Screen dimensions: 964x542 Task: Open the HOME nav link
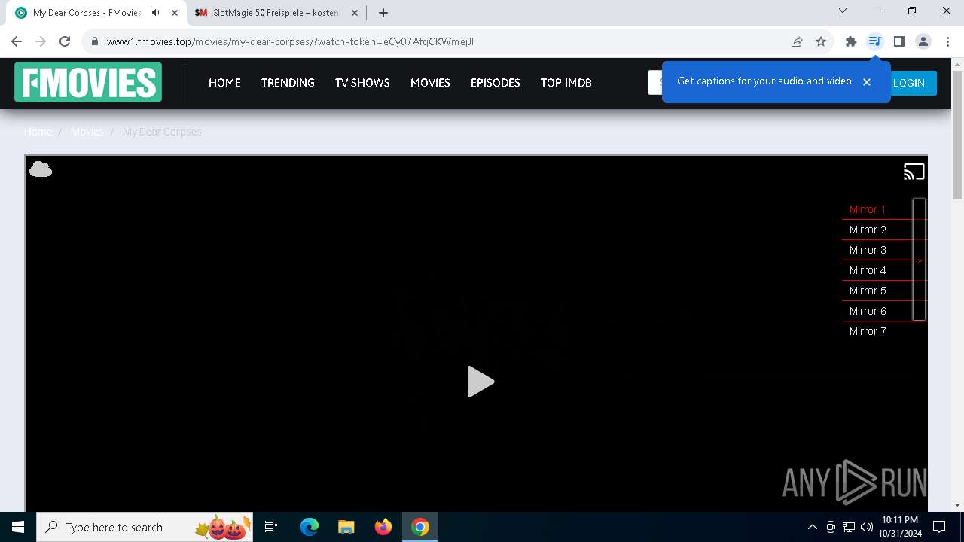tap(224, 83)
